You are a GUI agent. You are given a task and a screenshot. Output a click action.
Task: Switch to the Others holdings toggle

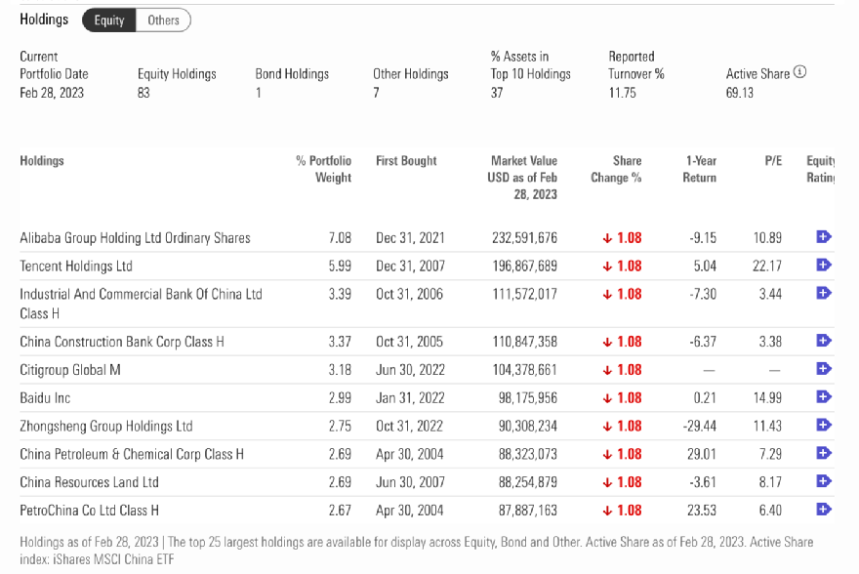pyautogui.click(x=163, y=20)
